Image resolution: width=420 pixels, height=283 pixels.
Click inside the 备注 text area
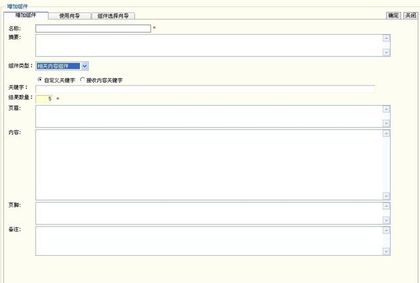[x=209, y=241]
